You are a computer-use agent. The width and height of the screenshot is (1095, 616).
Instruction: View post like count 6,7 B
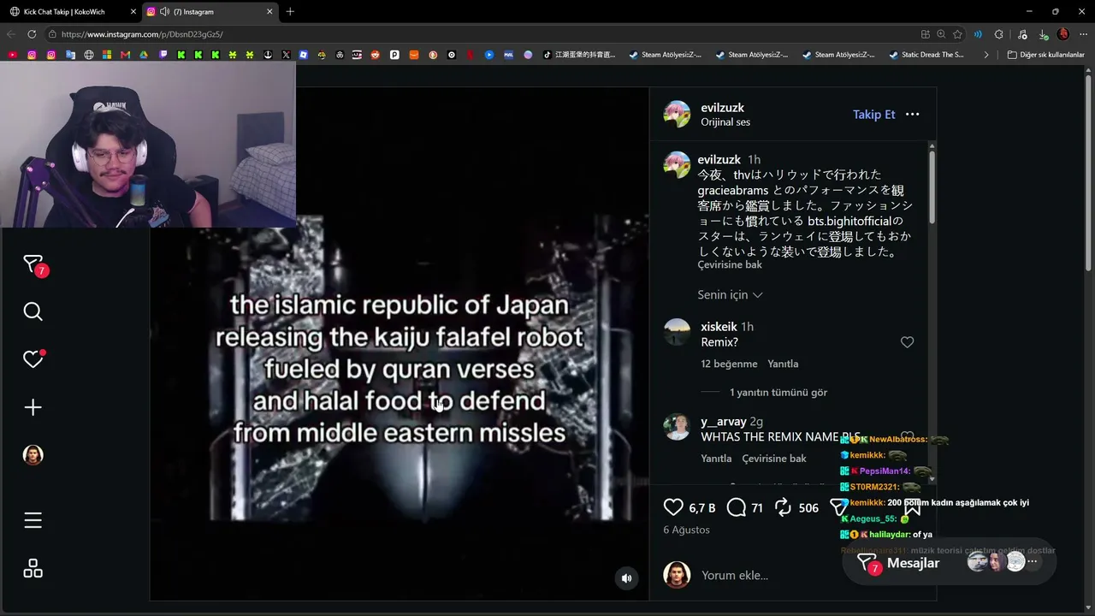[x=702, y=508]
